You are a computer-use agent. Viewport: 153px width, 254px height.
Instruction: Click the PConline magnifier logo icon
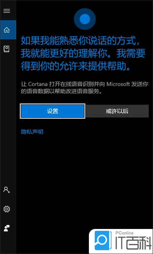pyautogui.click(x=103, y=240)
